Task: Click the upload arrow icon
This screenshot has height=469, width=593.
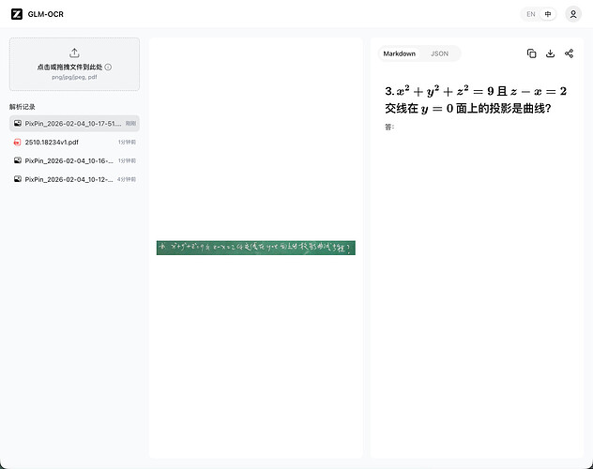Action: pyautogui.click(x=74, y=53)
